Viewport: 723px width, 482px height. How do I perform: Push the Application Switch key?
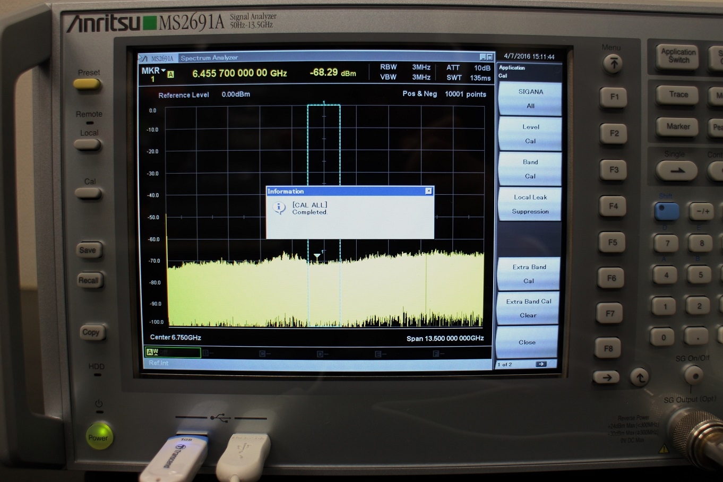tap(678, 56)
